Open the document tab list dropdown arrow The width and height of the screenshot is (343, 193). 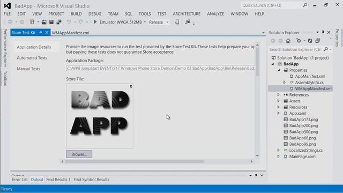[263, 33]
